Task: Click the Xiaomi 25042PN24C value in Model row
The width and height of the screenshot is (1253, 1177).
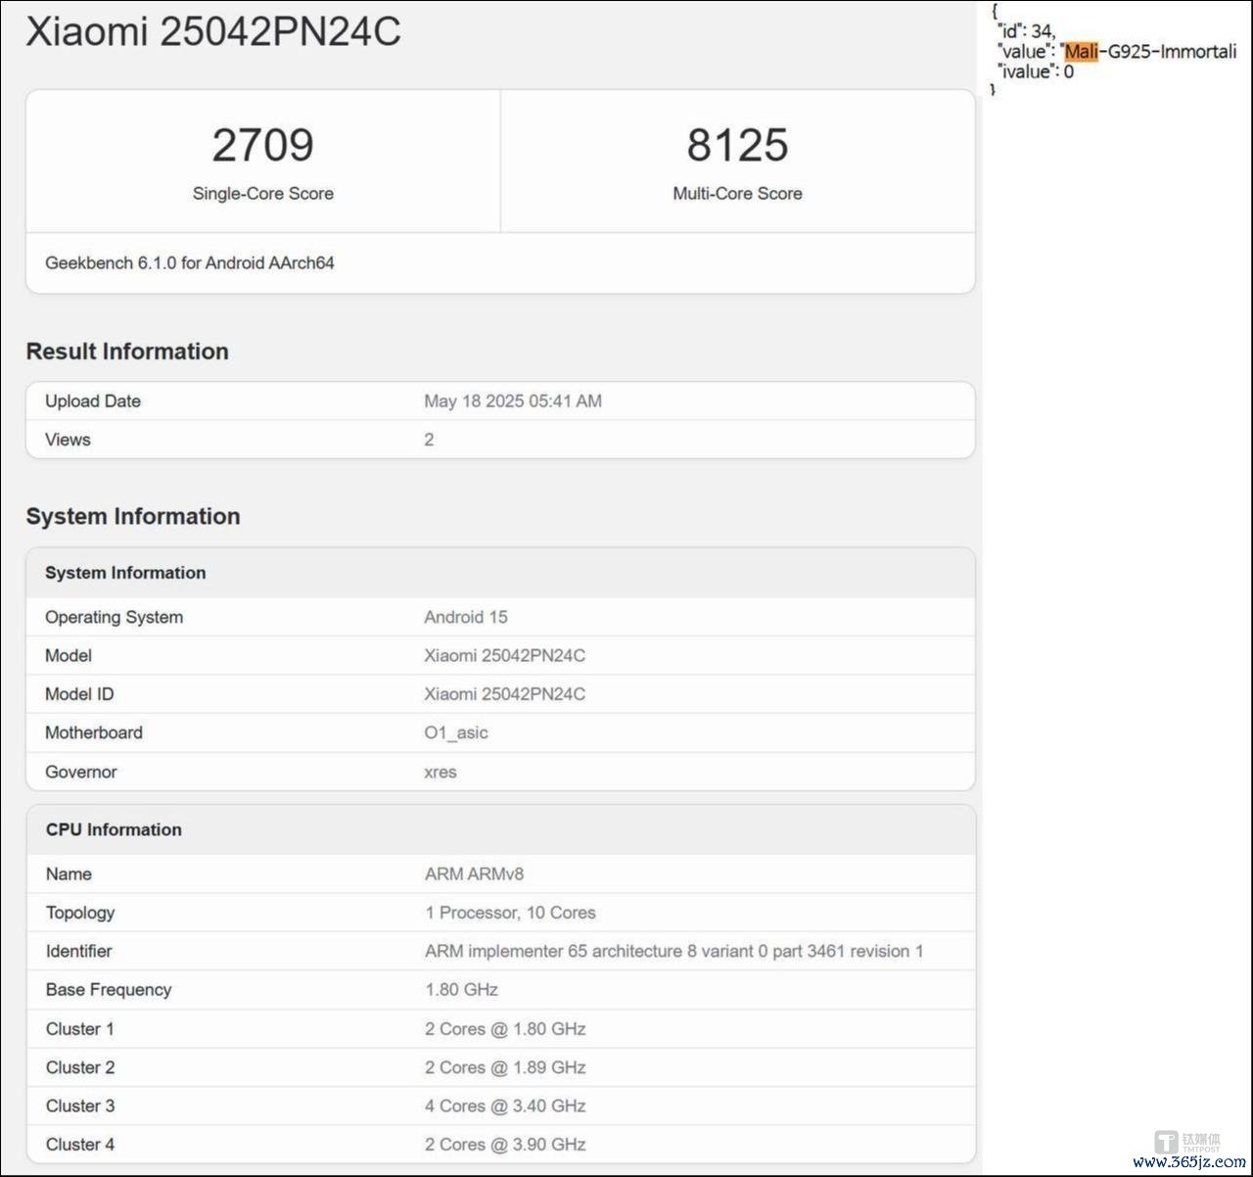Action: pos(505,656)
